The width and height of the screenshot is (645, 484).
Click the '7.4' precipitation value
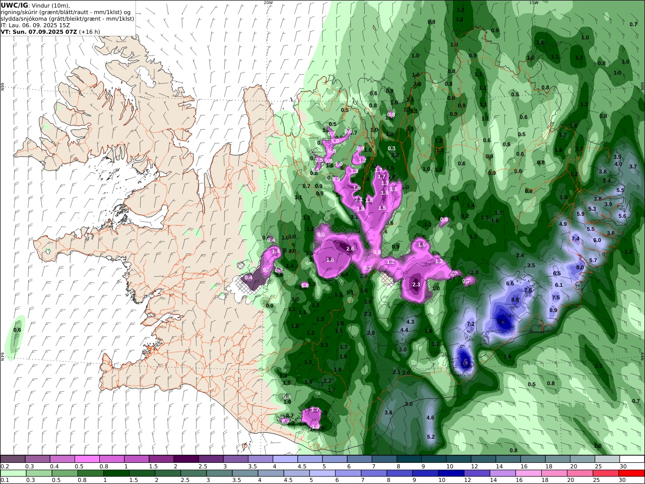coord(575,238)
